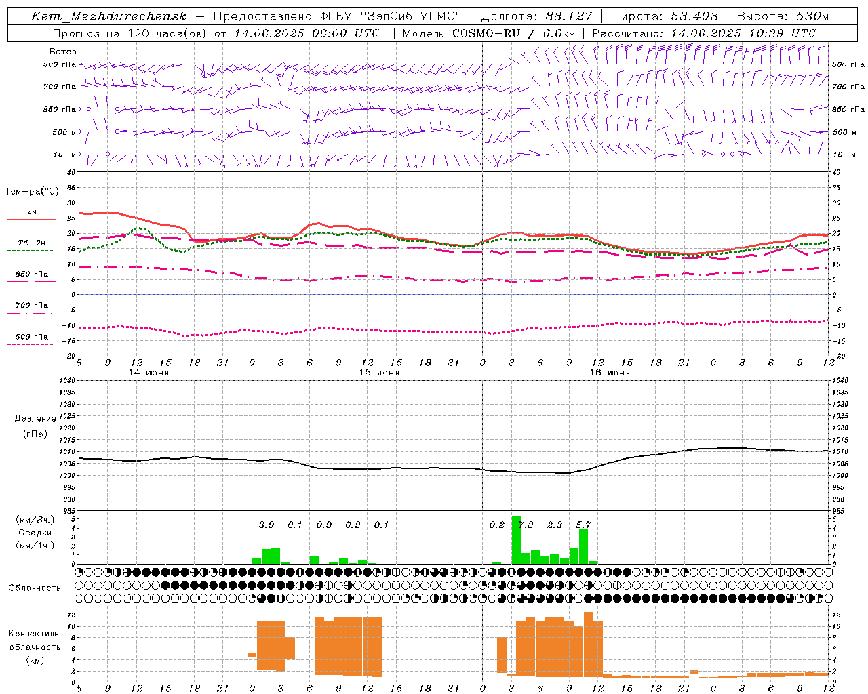Click the '(км)' kilometre unit label
The image size is (868, 694).
point(35,660)
